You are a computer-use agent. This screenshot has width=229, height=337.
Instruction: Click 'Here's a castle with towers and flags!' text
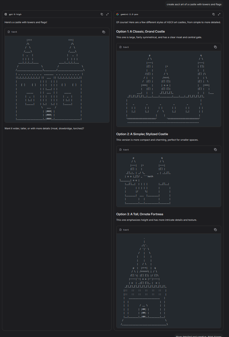pyautogui.click(x=26, y=22)
